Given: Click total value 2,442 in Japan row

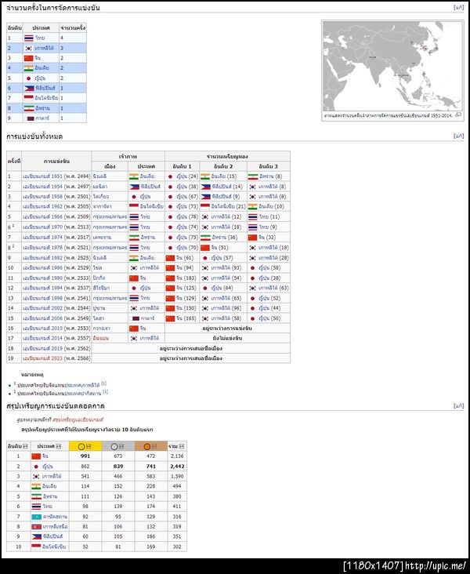Looking at the screenshot, I should click(x=177, y=467).
